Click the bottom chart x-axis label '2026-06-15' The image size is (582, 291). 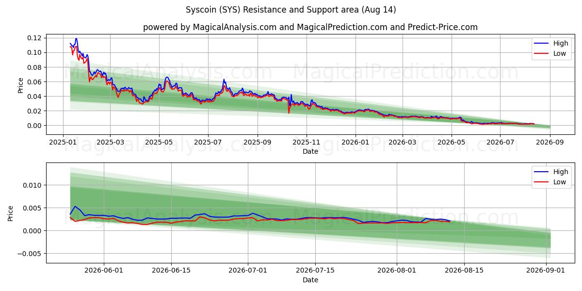(x=171, y=271)
